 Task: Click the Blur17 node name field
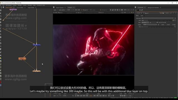tap(152, 13)
